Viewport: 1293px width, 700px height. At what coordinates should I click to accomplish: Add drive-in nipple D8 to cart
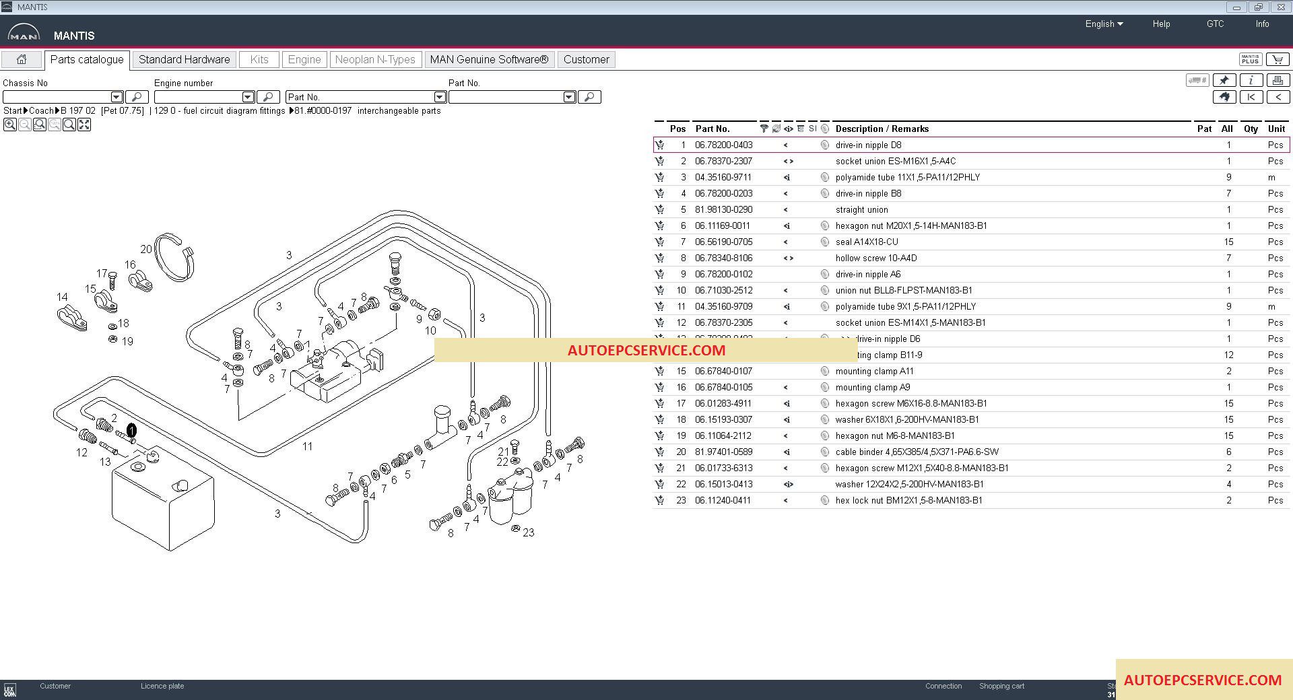659,145
